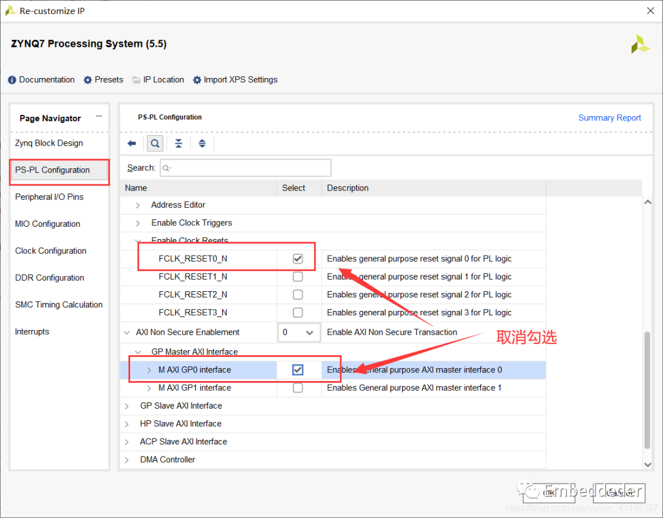Open IP Location folder option

158,79
